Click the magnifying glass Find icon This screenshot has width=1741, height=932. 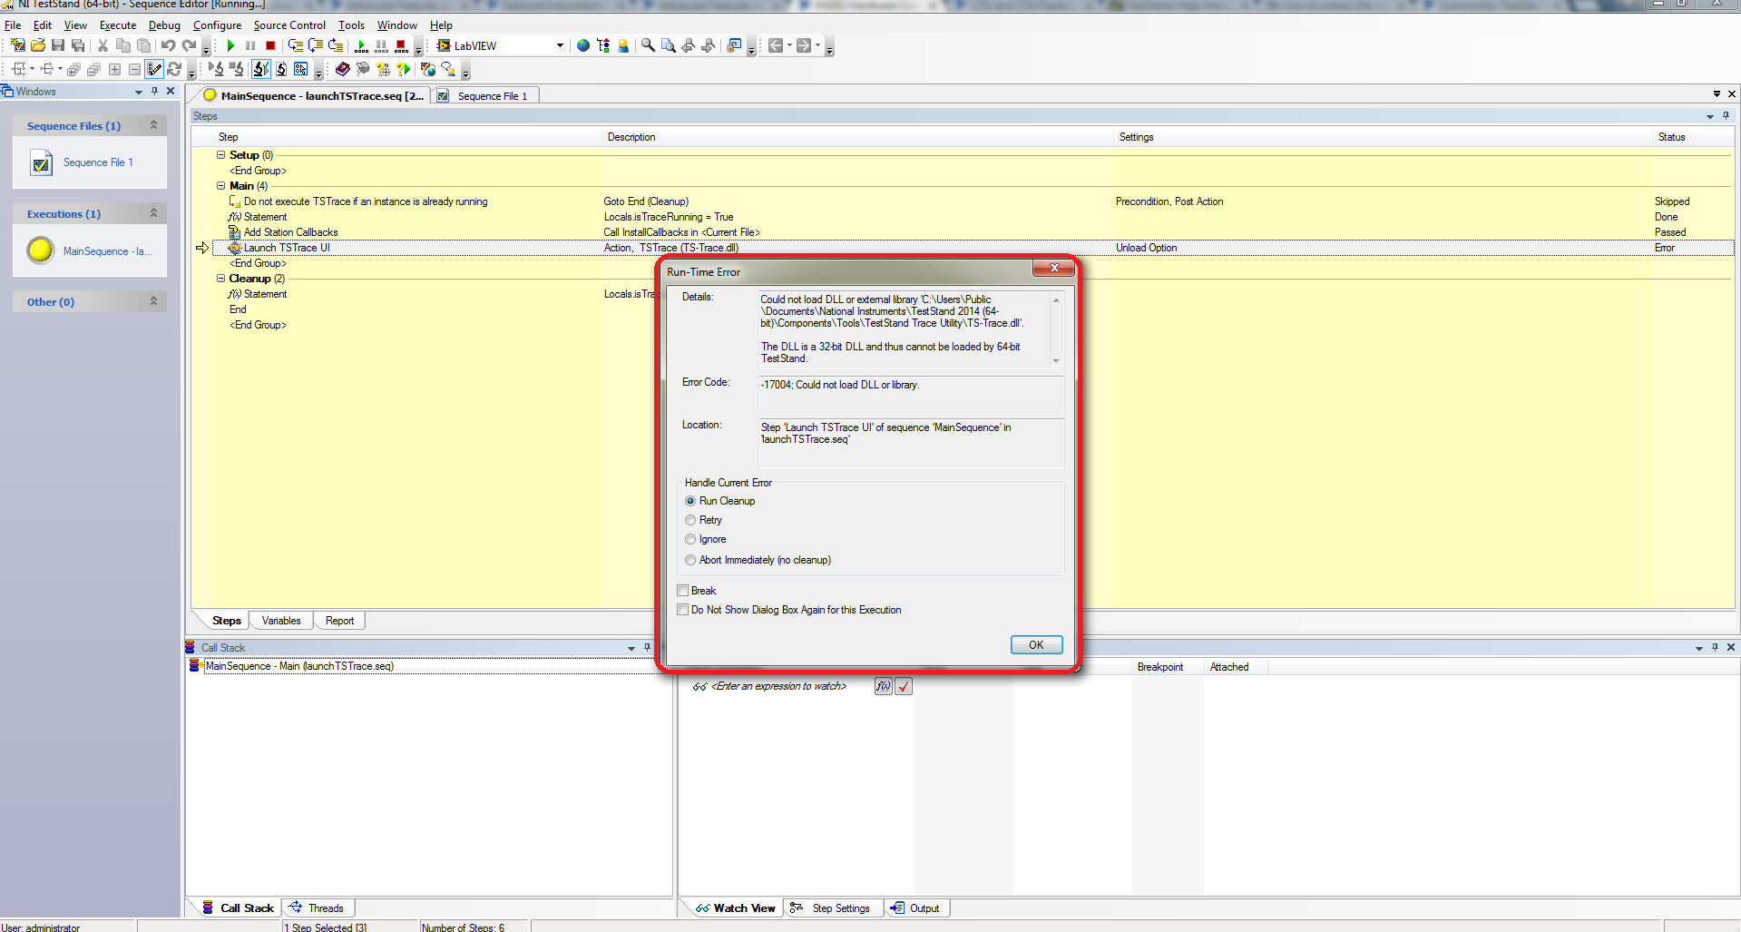coord(648,45)
